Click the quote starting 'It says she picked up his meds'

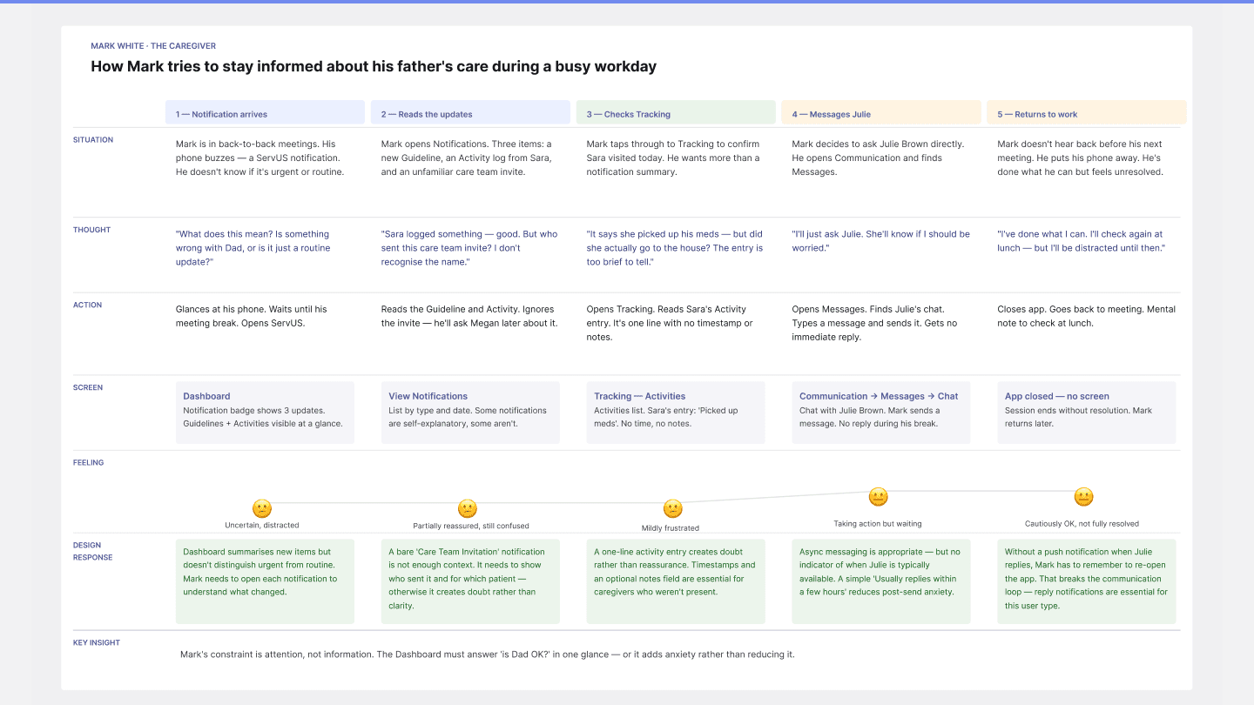[x=675, y=248]
